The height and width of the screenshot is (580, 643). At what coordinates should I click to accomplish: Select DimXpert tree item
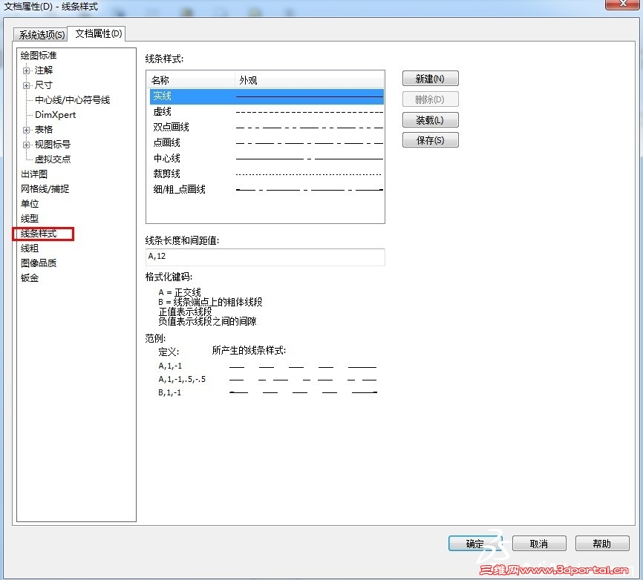56,115
